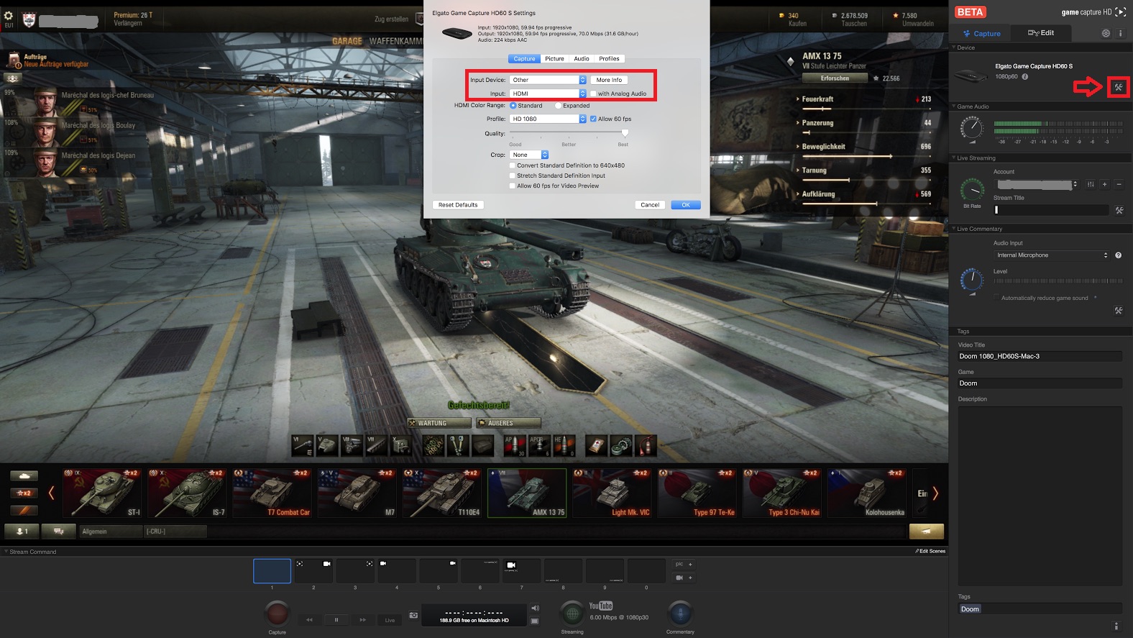Add streaming account with plus button
The width and height of the screenshot is (1133, 638).
[x=1105, y=184]
